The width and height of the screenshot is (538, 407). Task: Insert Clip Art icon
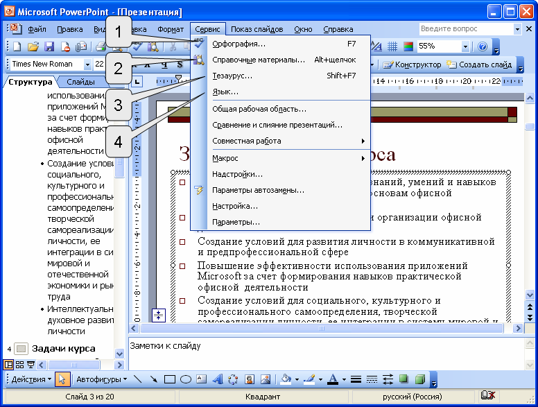coord(250,379)
